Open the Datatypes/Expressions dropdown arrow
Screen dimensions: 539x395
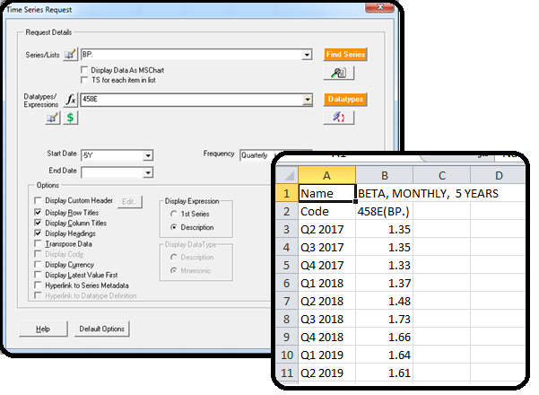[307, 100]
